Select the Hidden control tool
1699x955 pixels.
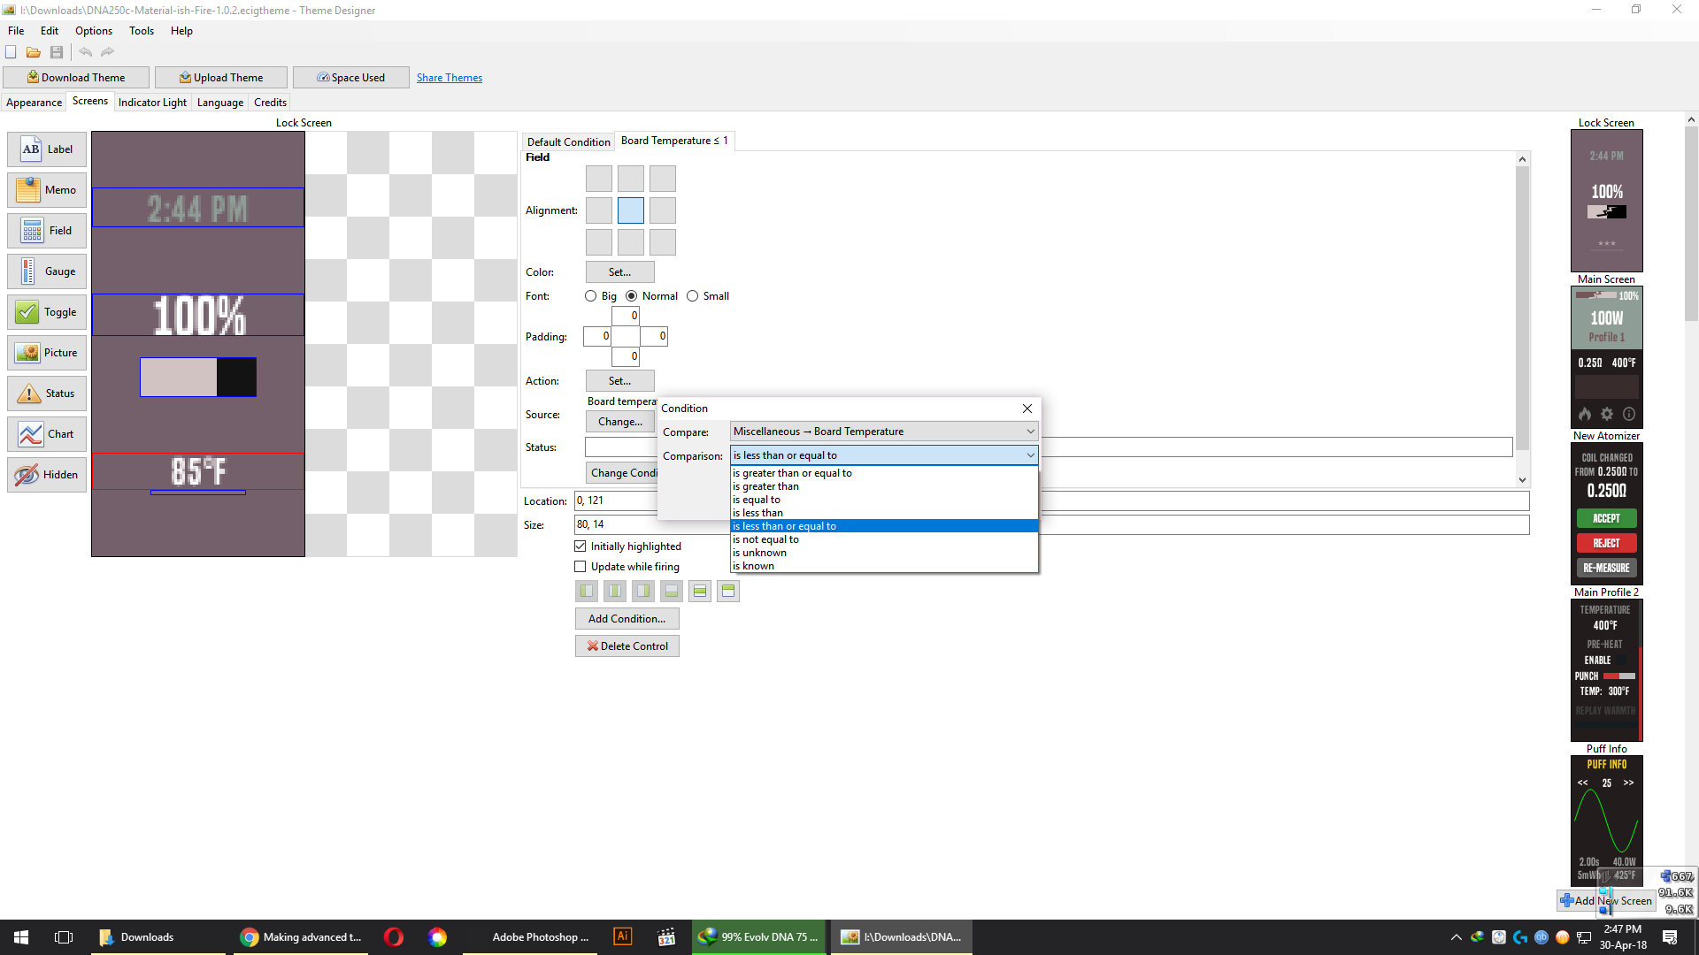47,475
